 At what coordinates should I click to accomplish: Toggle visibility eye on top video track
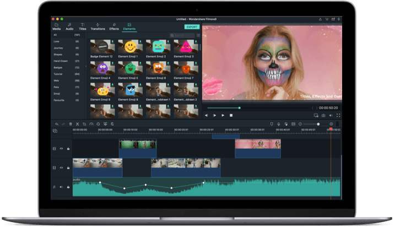[61, 149]
